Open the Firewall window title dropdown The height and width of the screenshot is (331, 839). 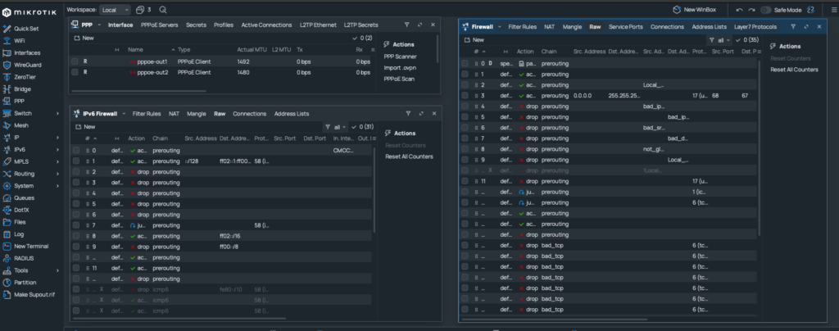[x=500, y=27]
